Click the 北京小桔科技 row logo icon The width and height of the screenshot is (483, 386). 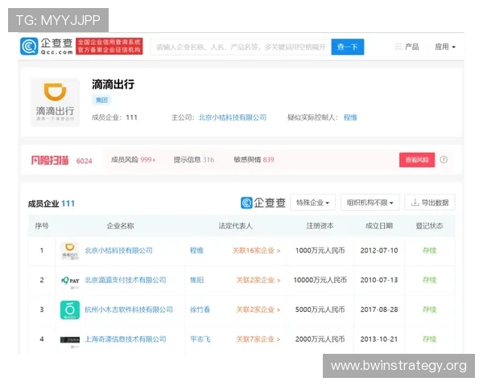tap(69, 251)
